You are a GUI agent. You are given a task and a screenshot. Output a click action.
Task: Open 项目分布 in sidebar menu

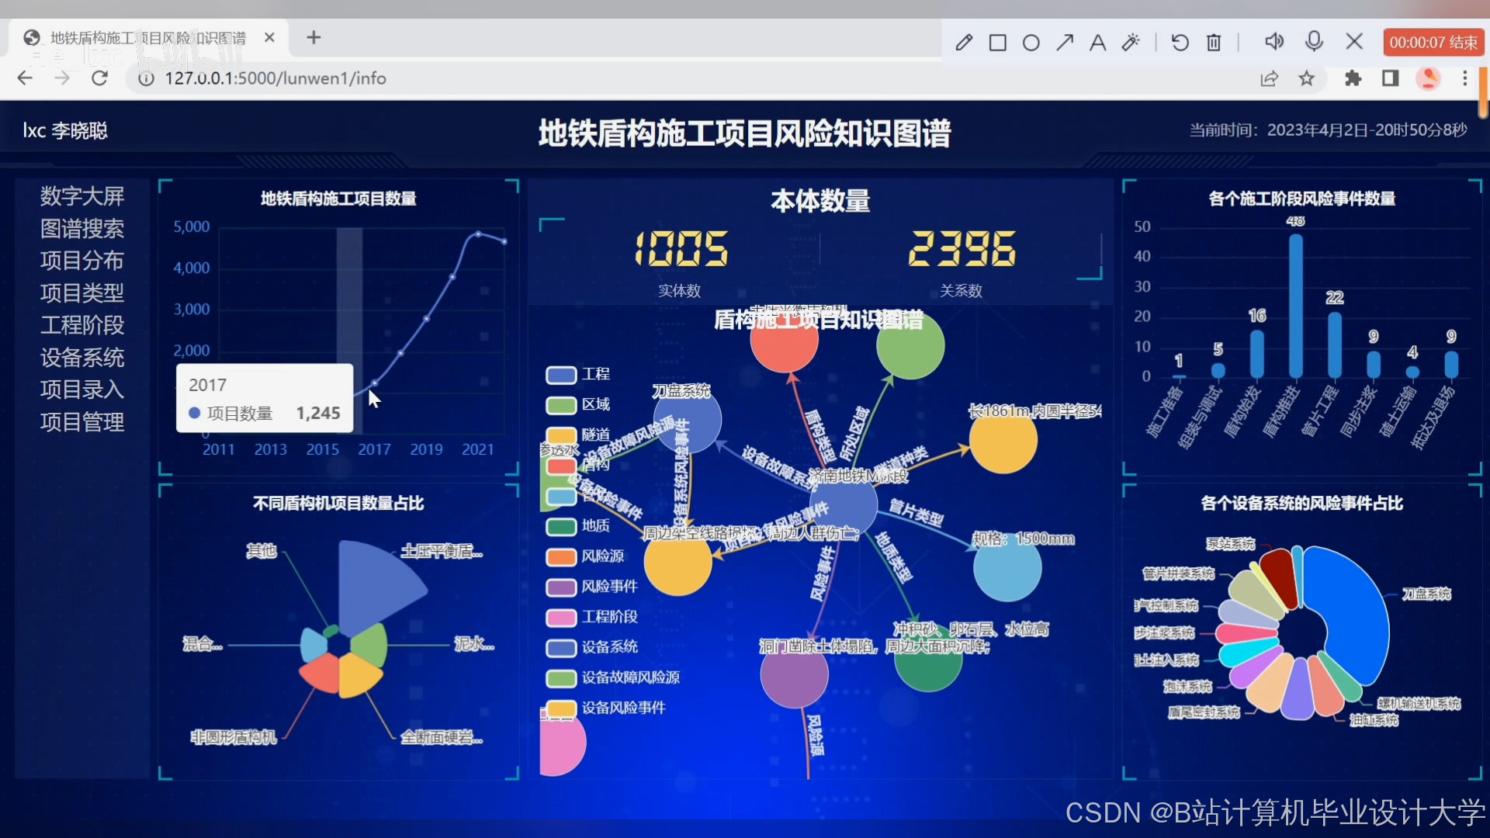[x=82, y=261]
